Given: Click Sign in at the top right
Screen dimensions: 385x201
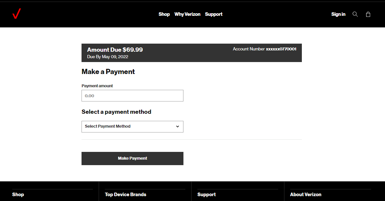Looking at the screenshot, I should [338, 14].
